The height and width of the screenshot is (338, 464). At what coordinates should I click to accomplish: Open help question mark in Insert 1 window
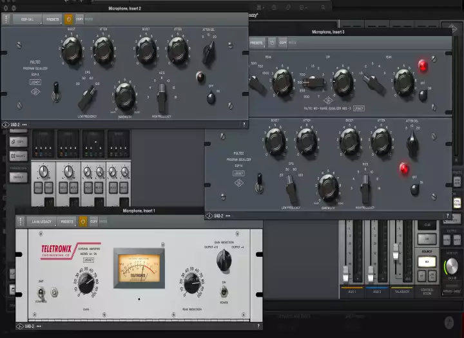tap(258, 326)
